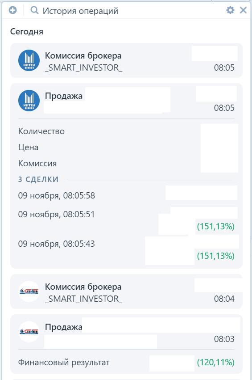
Task: Select the deal at 09 ноября, 08:05:58
Action: [126, 195]
